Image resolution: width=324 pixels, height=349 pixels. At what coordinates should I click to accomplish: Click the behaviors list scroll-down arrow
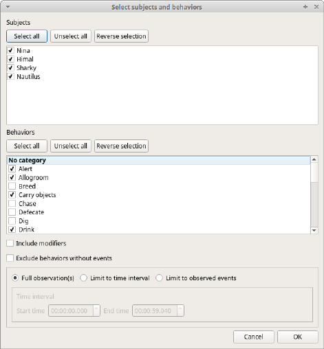(x=314, y=230)
